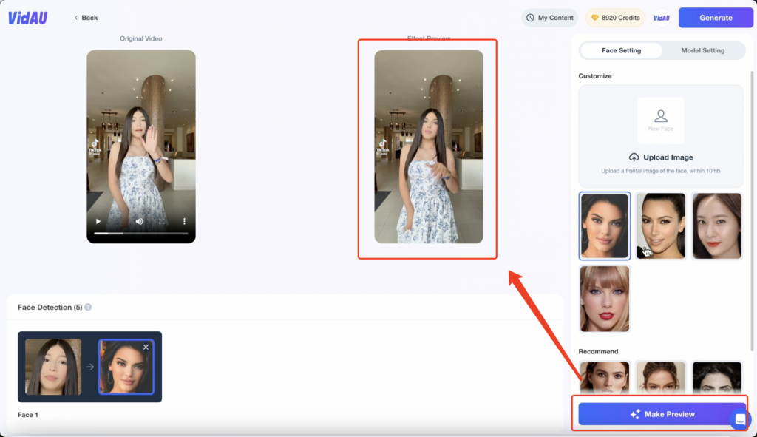Click the New Face placeholder
Viewport: 757px width, 437px height.
click(660, 121)
